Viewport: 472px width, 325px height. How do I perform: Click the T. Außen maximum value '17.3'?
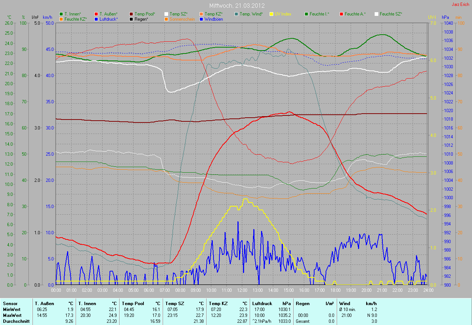click(69, 315)
